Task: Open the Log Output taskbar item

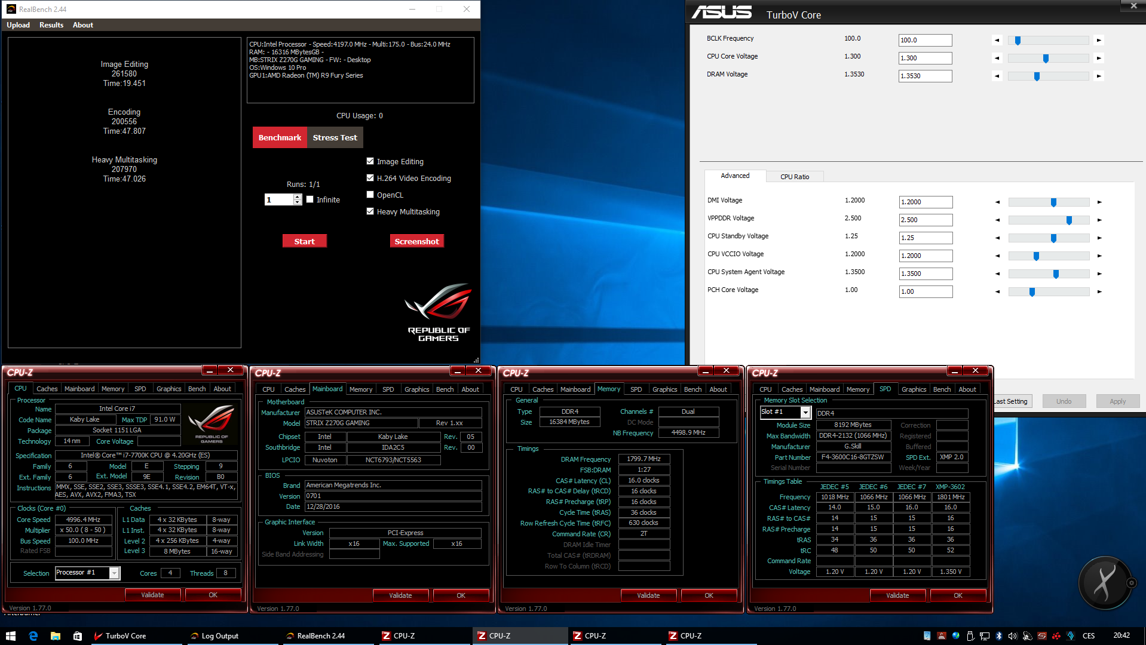Action: [232, 635]
